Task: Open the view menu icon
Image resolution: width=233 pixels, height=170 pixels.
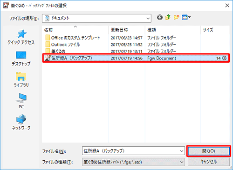Action: (186, 17)
